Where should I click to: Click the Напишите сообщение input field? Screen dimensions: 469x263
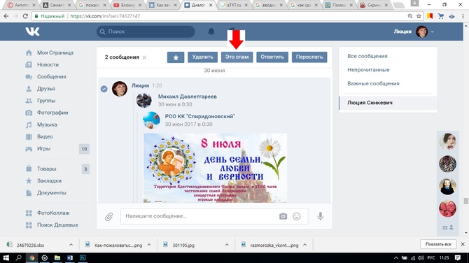click(x=214, y=216)
